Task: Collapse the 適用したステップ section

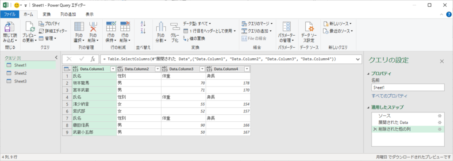Action: (368, 107)
